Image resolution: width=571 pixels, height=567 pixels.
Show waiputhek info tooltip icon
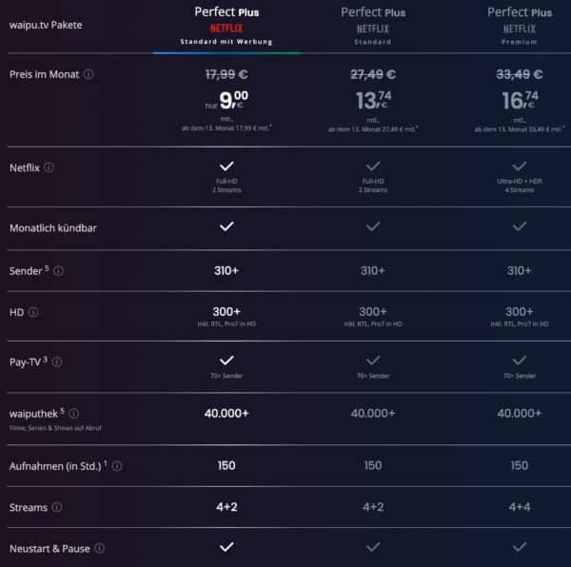[73, 413]
